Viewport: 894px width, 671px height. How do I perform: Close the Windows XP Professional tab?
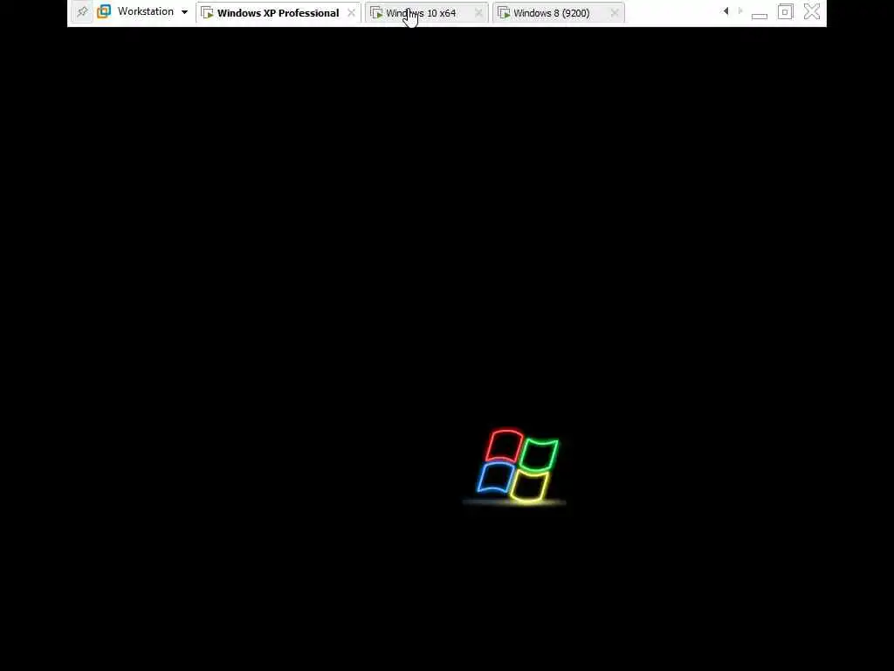pyautogui.click(x=351, y=12)
